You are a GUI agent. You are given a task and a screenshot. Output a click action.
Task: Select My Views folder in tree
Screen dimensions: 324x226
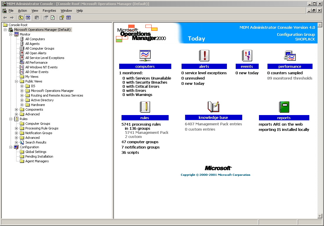[x=32, y=77]
